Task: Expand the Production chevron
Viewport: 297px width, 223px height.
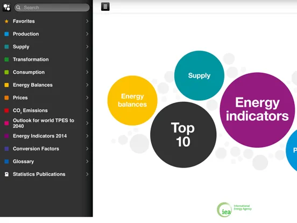Action: point(87,34)
